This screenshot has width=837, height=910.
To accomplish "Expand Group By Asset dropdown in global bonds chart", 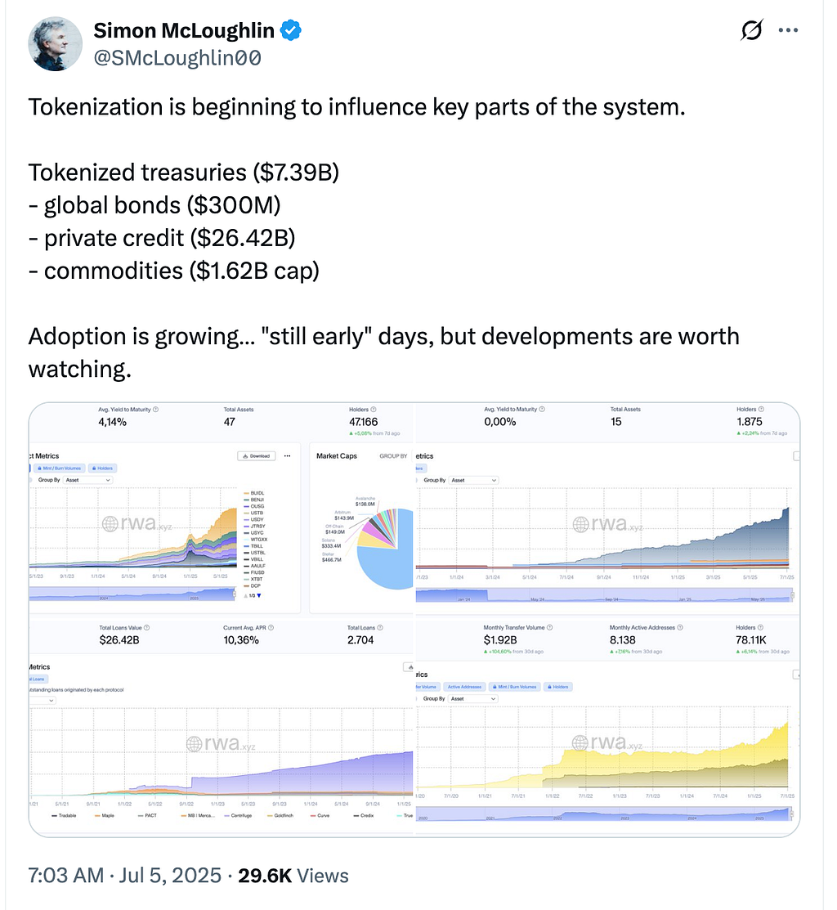I will coord(474,480).
